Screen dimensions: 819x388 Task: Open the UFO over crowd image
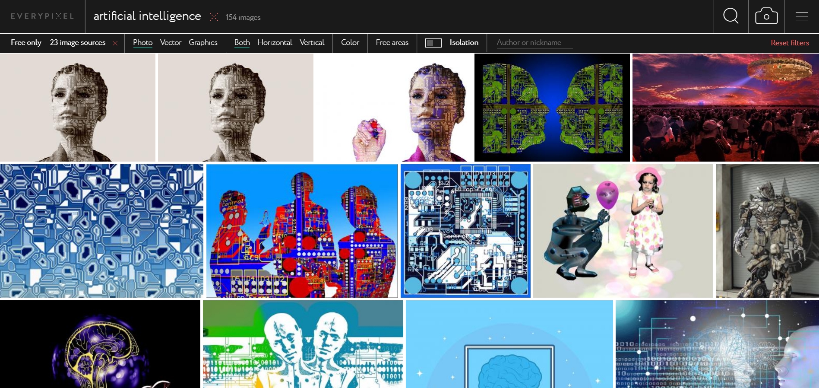click(726, 108)
